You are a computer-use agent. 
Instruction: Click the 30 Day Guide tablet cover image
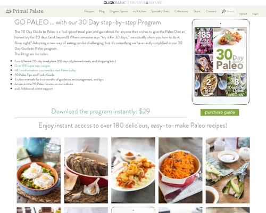220,62
